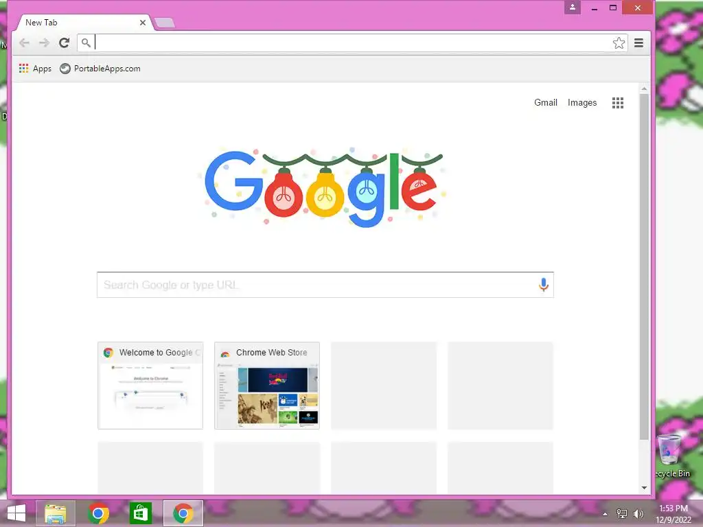Open the Images link
This screenshot has height=527, width=703.
click(582, 103)
